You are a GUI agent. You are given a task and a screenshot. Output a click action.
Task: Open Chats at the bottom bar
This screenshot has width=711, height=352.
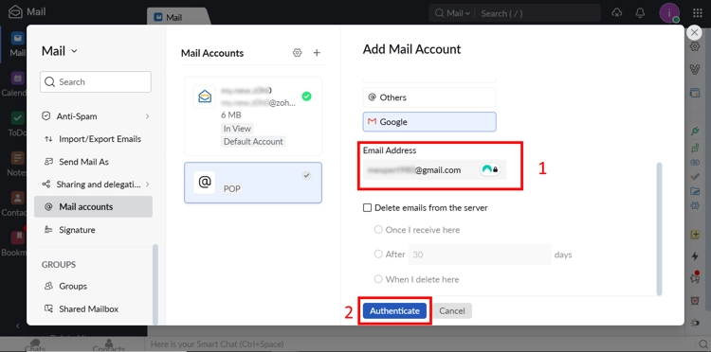[35, 346]
